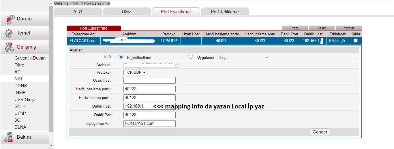The width and height of the screenshot is (394, 149).
Task: Switch to the DMZ tab
Action: pos(127,12)
